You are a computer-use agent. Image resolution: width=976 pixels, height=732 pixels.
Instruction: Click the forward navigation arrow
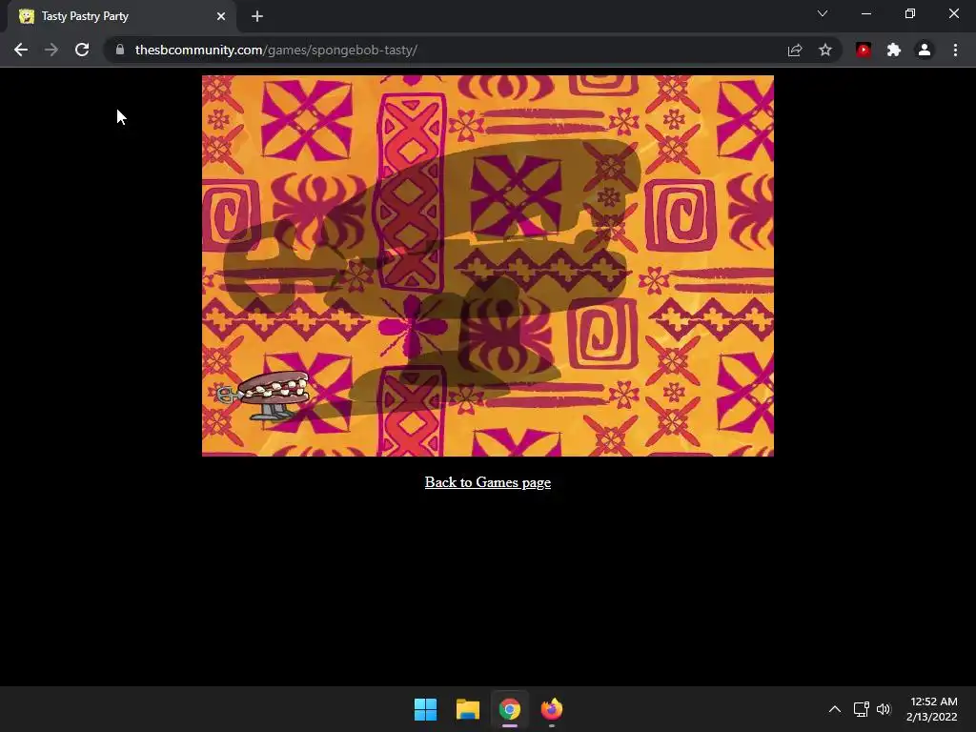pos(51,50)
